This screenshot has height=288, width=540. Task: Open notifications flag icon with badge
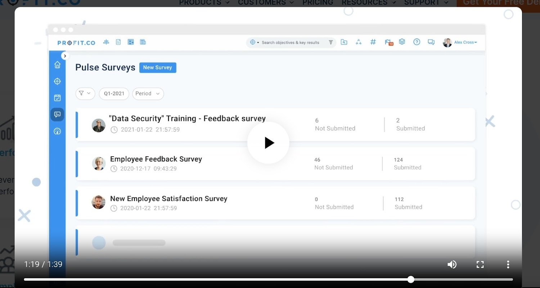pos(388,42)
